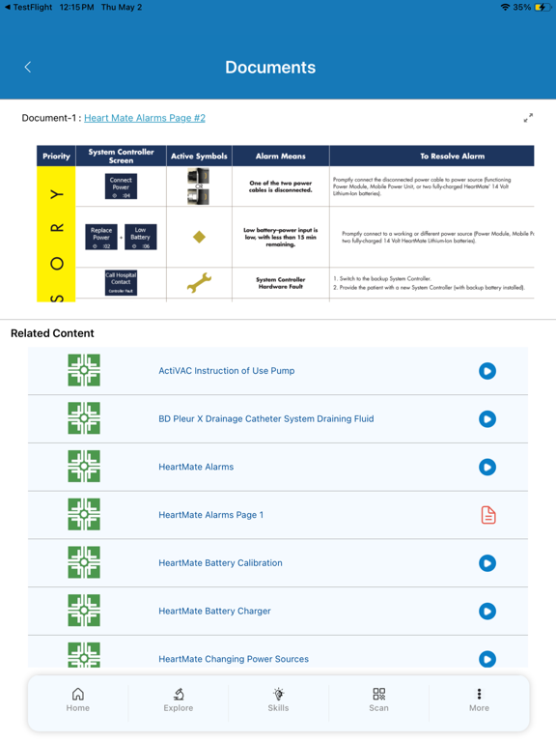
Task: Switch to the Explore tab
Action: coord(179,700)
